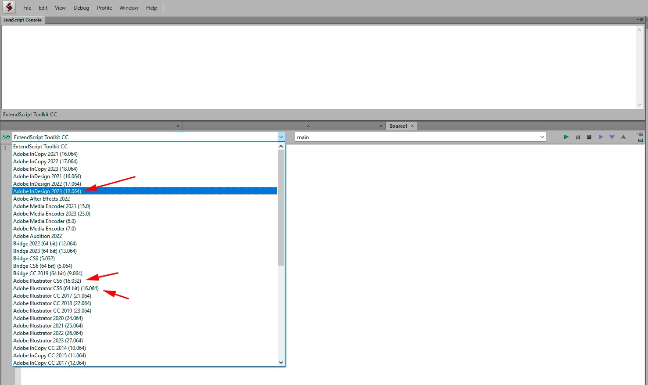The image size is (648, 385).
Task: Stop script execution
Action: (x=589, y=137)
